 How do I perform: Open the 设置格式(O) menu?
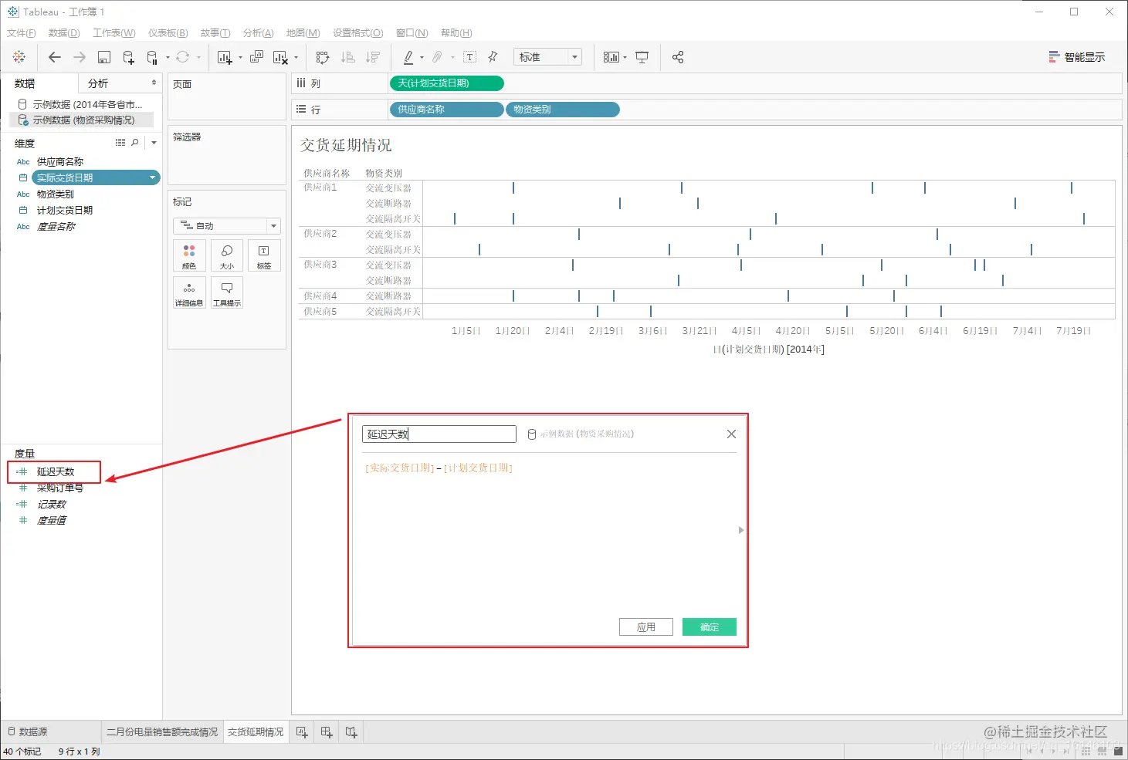tap(358, 33)
